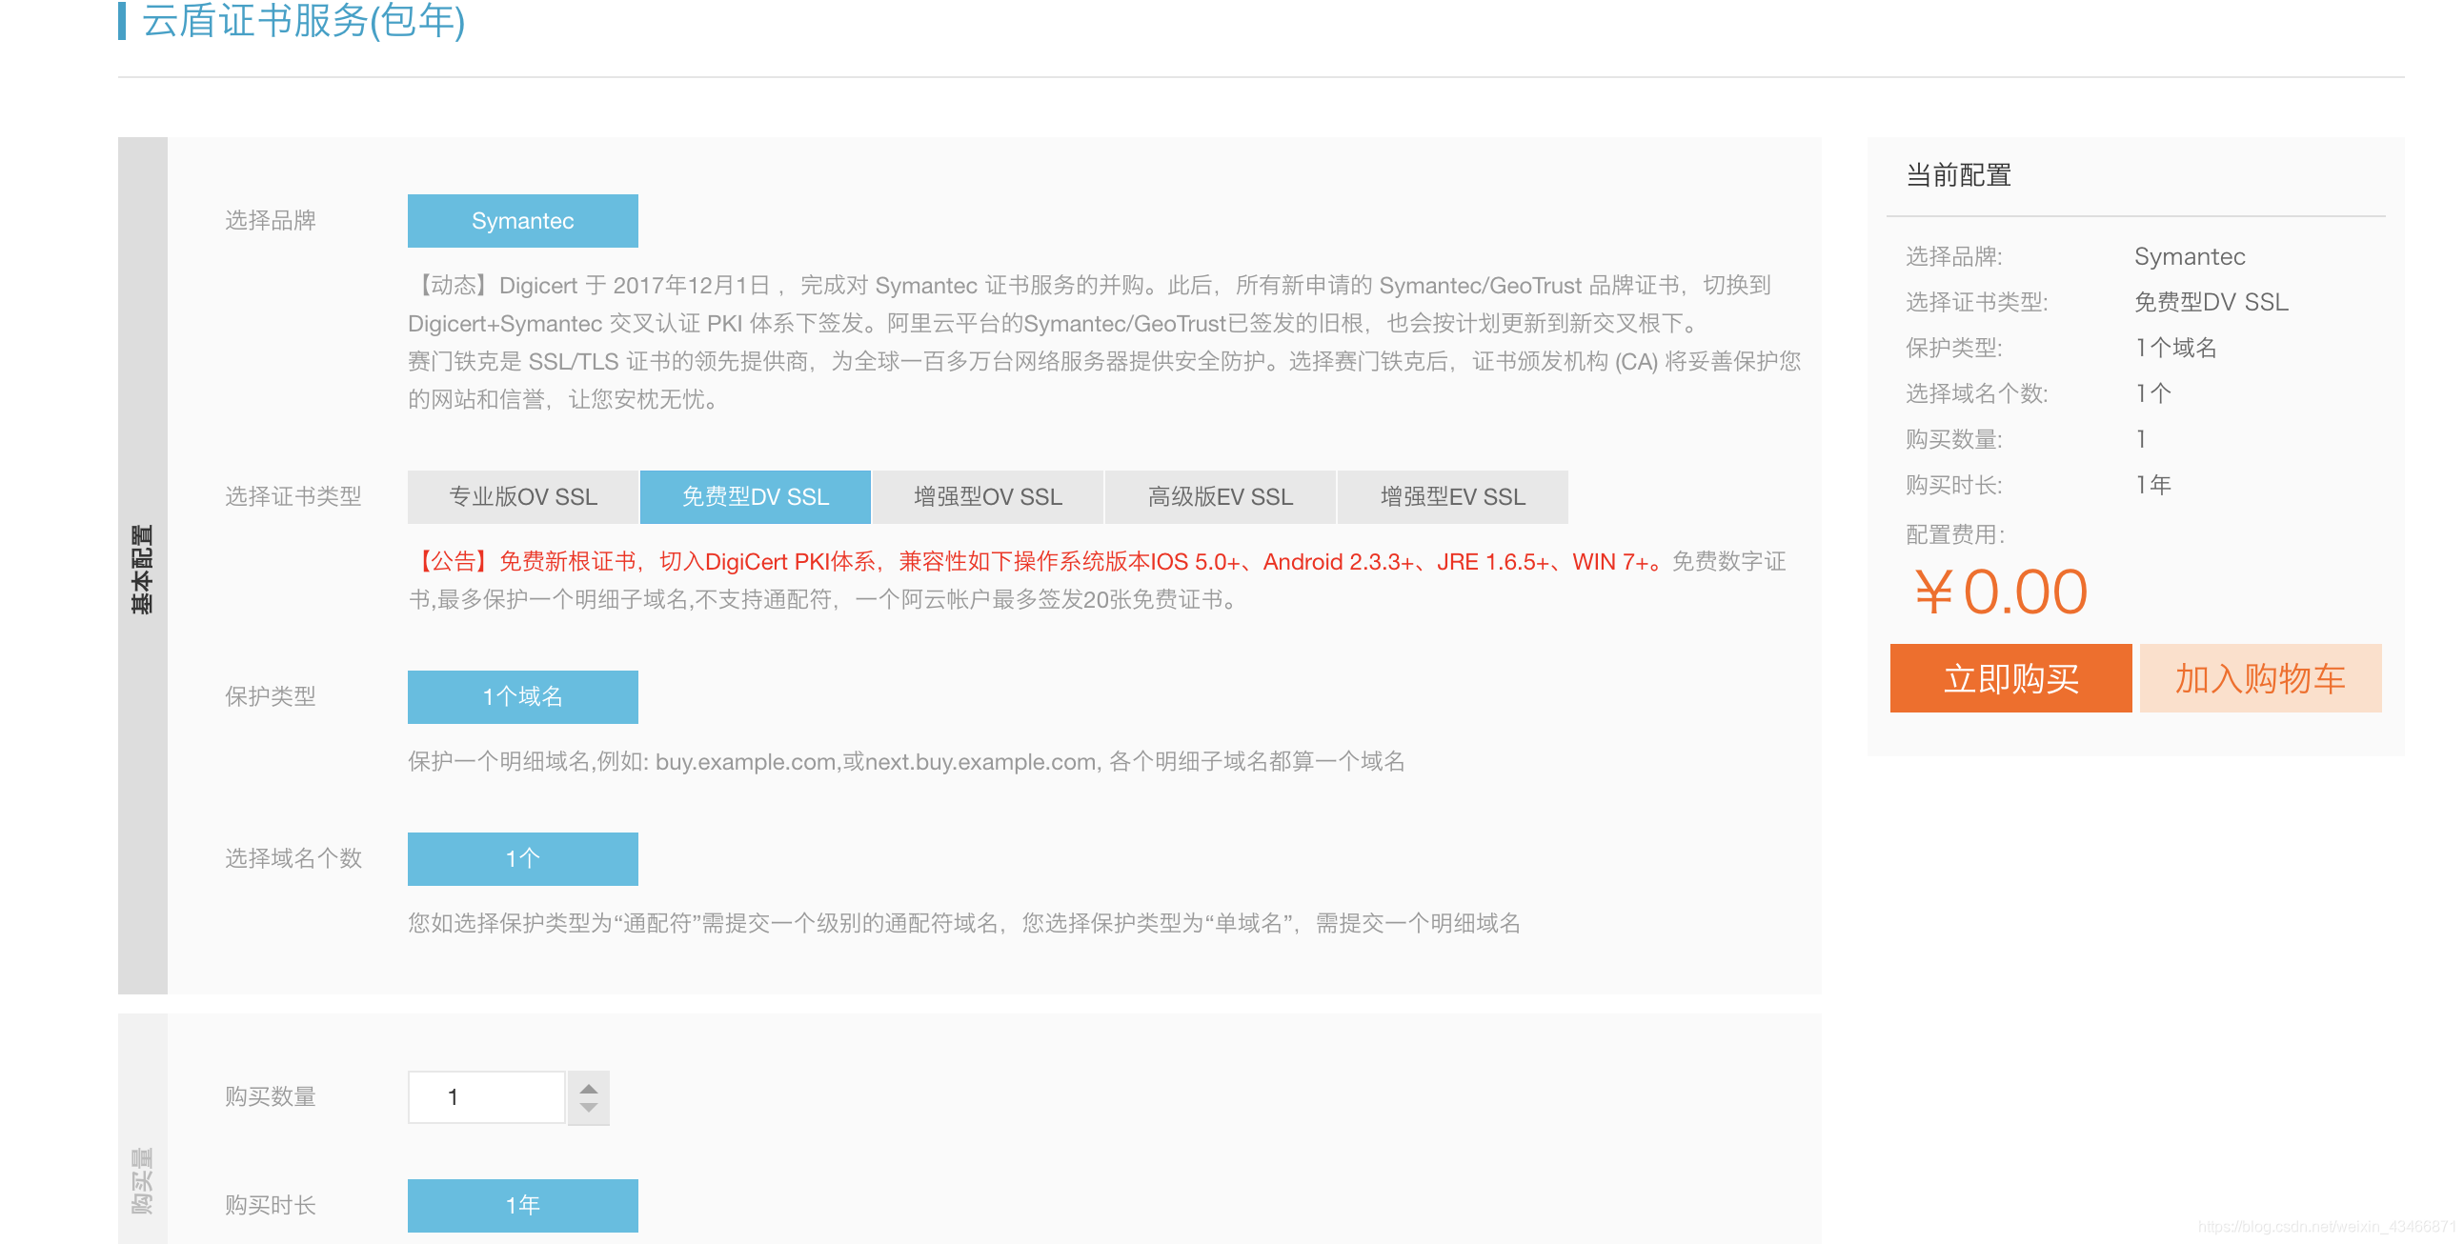Click the 云盾证书服务(包年) page title
This screenshot has width=2464, height=1244.
303,21
